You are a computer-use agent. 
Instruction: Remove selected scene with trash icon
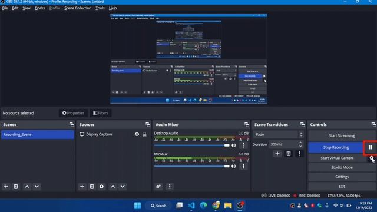coord(16,187)
